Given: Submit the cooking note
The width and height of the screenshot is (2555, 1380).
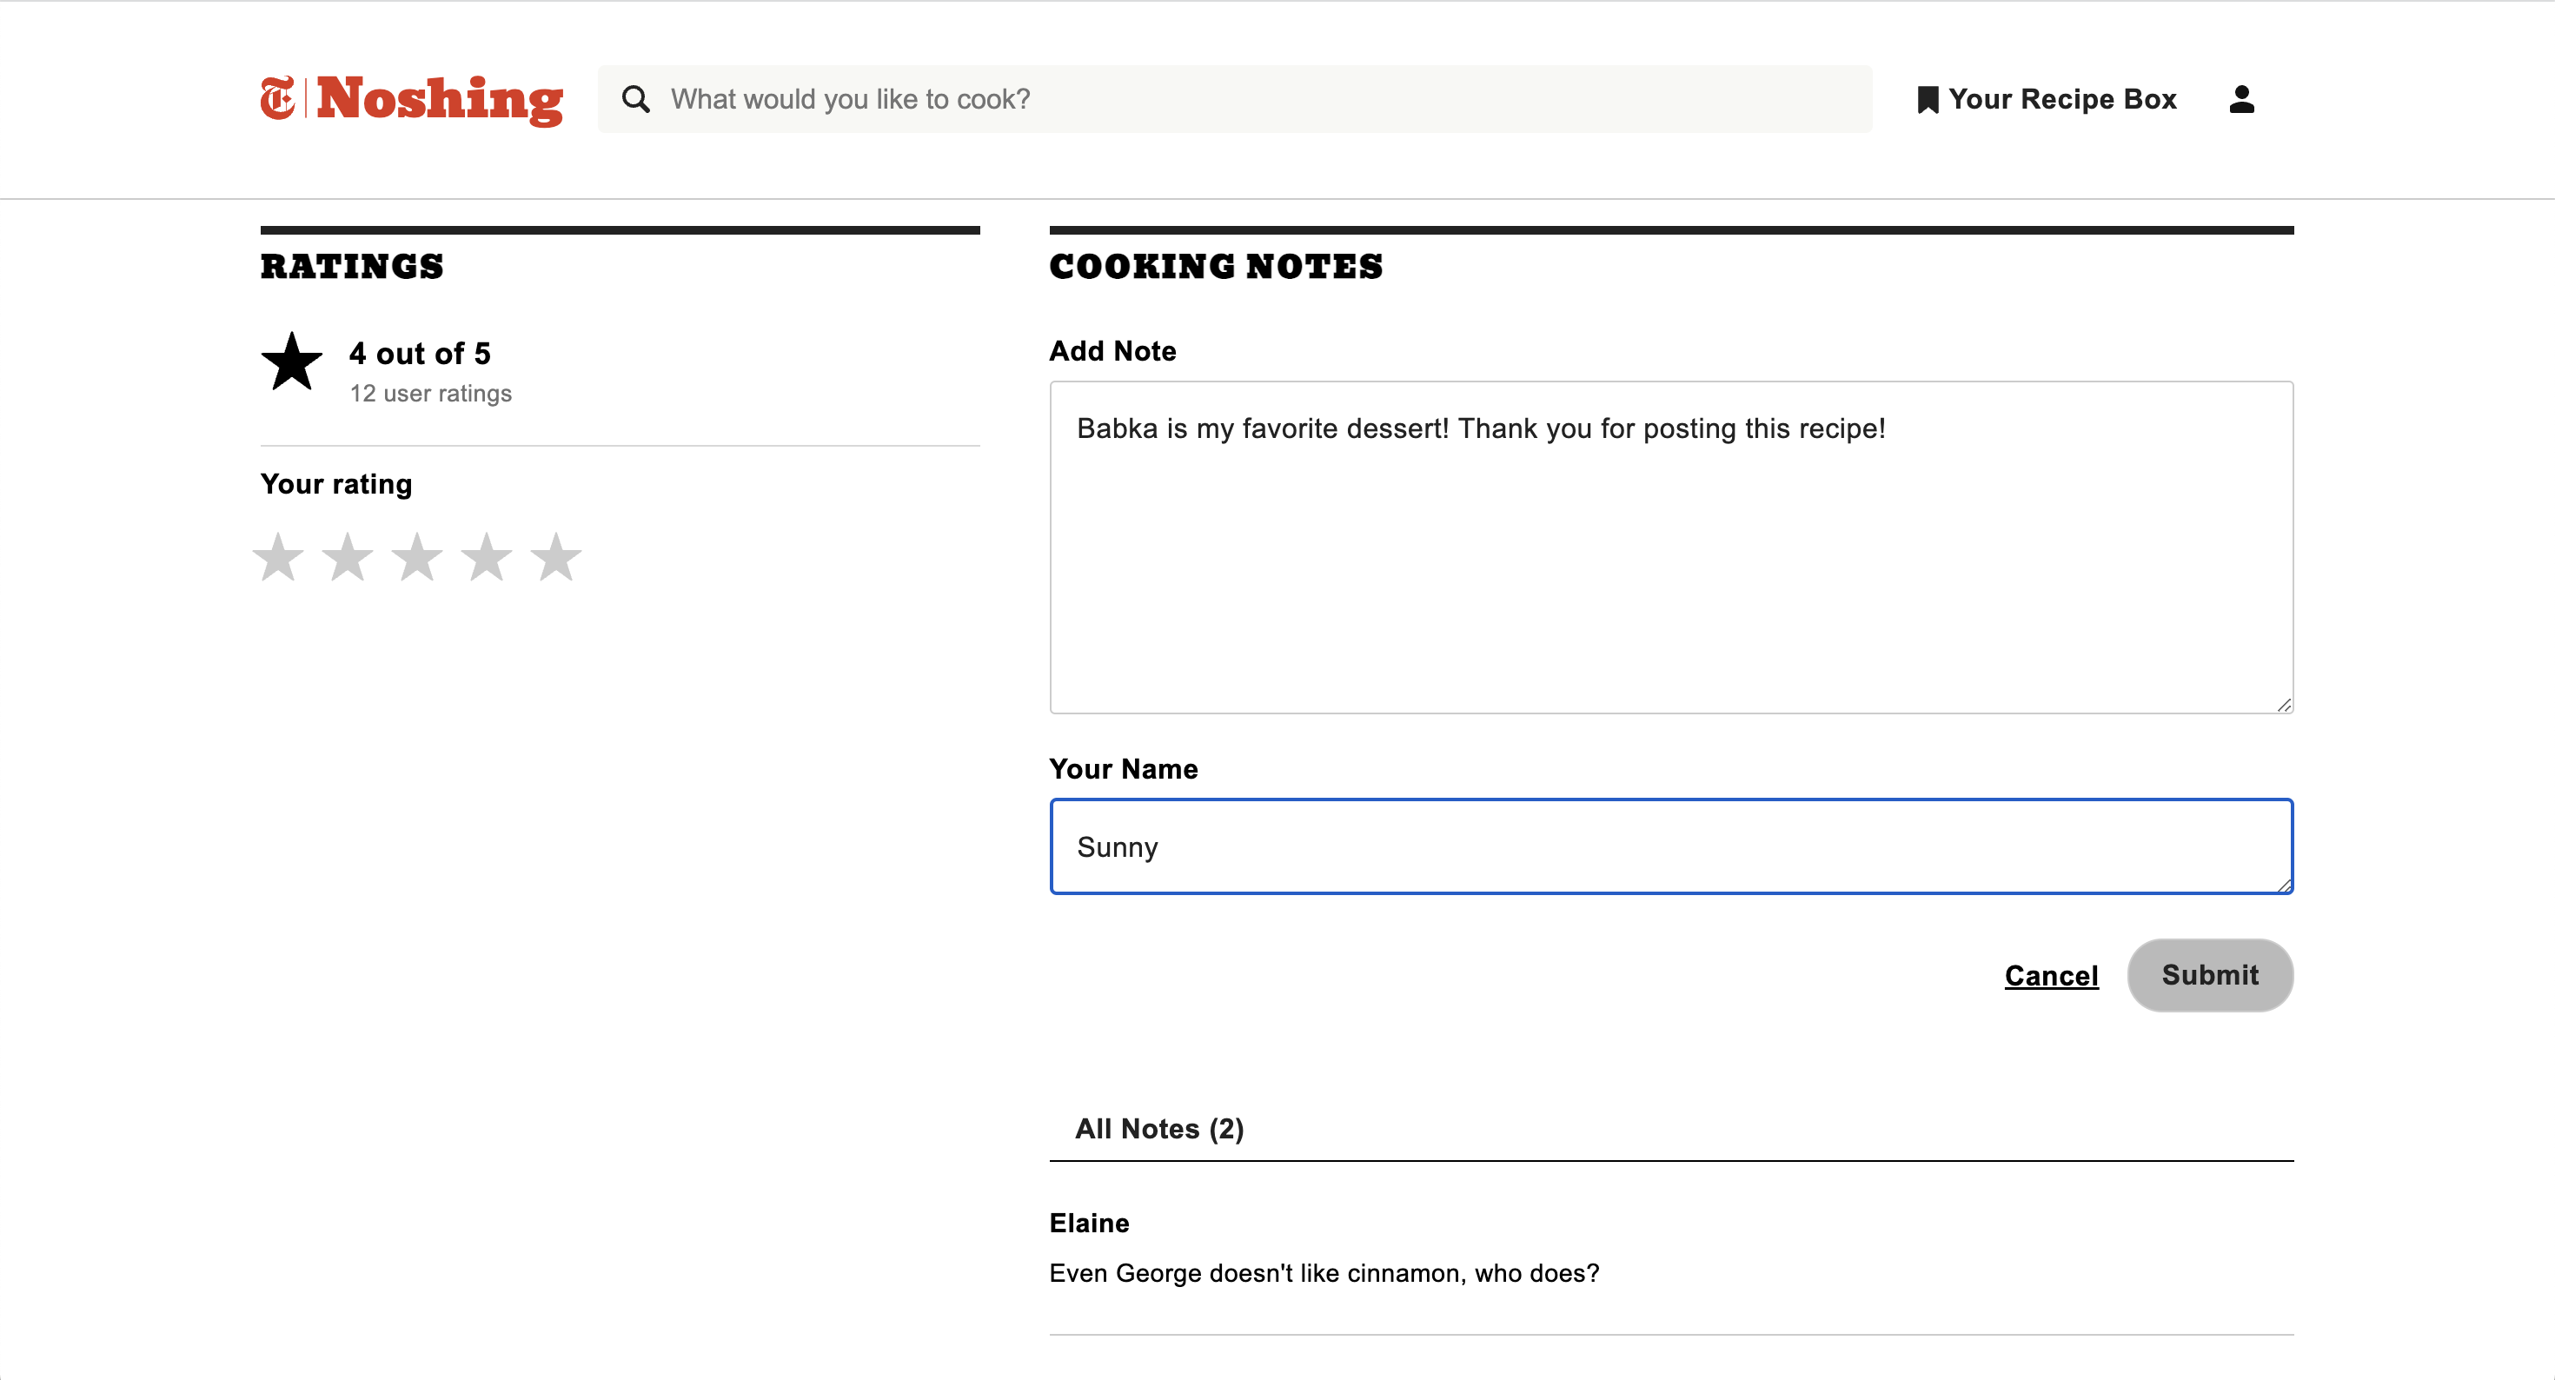Looking at the screenshot, I should (2209, 975).
